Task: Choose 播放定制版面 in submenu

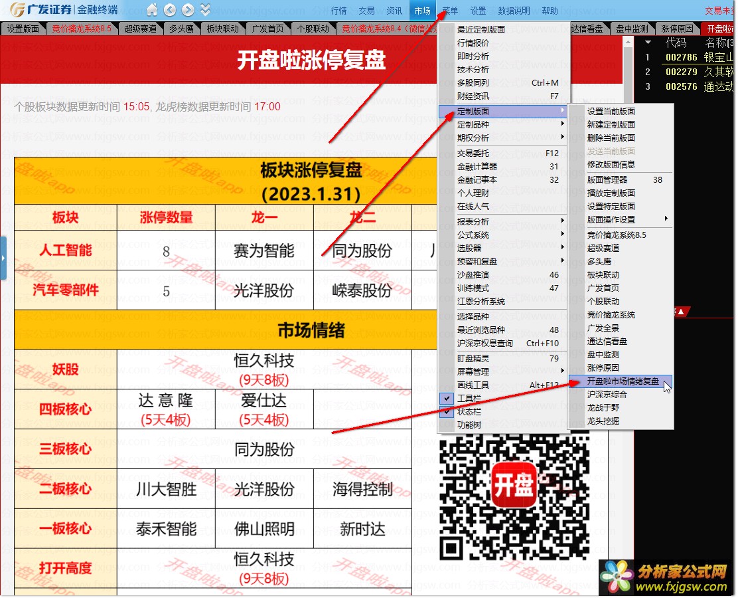Action: click(621, 193)
